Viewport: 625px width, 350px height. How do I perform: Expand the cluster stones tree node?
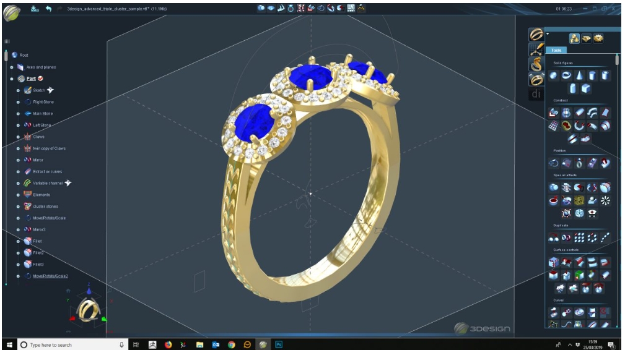pos(19,207)
